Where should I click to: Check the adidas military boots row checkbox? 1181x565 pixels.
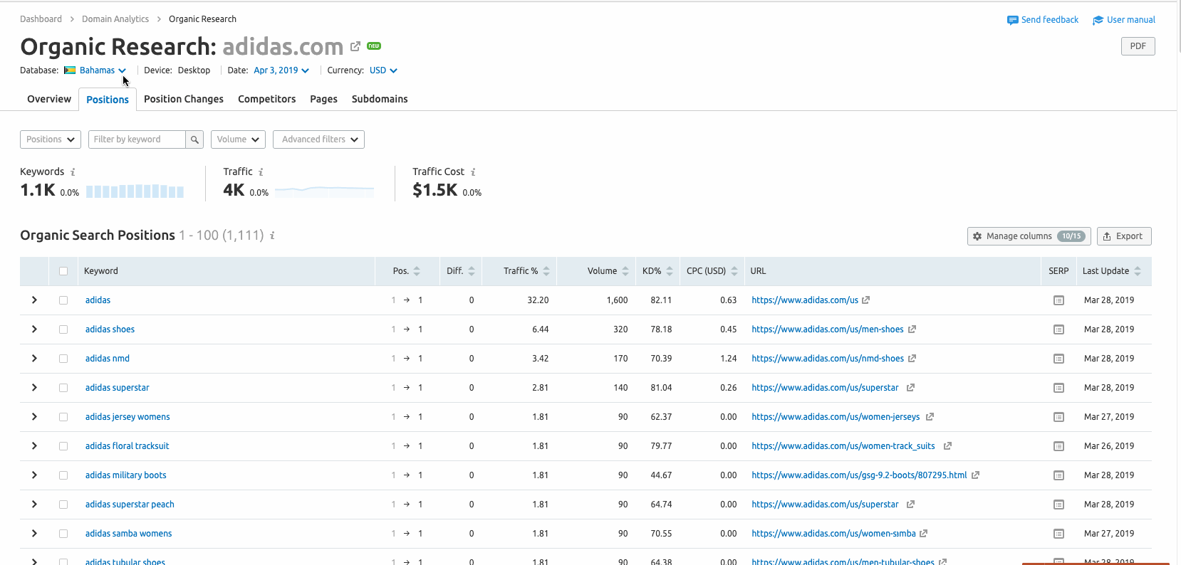[63, 475]
